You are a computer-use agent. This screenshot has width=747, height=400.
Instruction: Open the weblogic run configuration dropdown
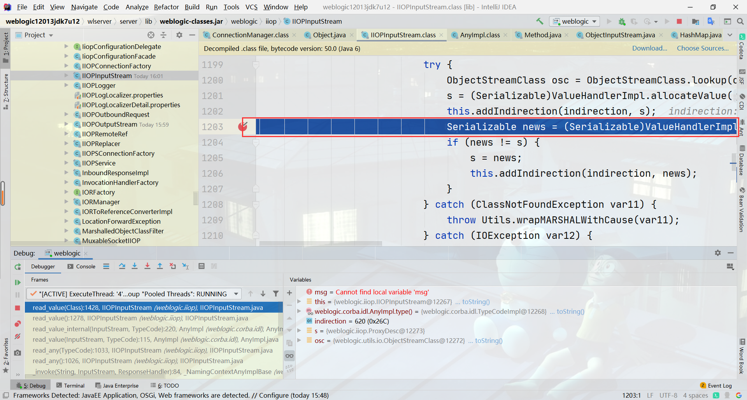tap(575, 21)
